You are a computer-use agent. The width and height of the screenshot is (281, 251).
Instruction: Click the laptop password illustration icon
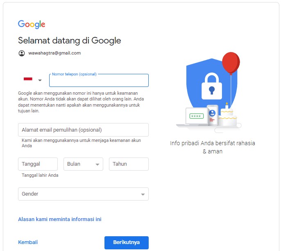(197, 116)
